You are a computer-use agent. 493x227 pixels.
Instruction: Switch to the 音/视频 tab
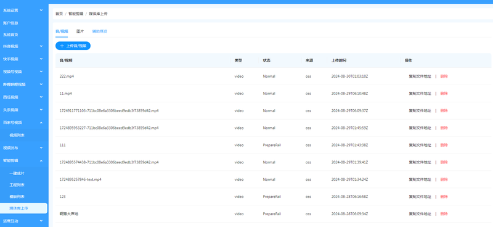[x=62, y=31]
